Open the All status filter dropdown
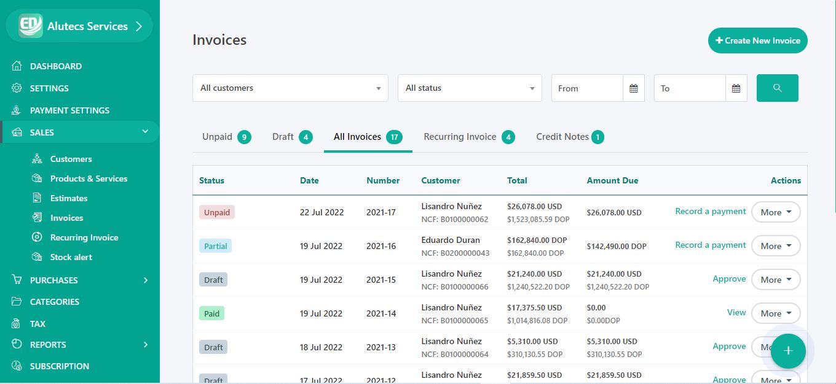 coord(470,88)
